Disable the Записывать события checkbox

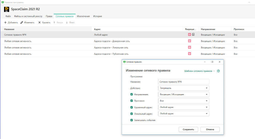132,120
